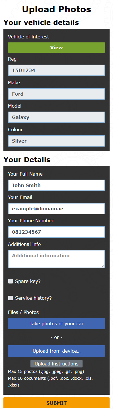Click the Upload Photos page heading
Viewport: 113px width, 411px height.
pos(56,9)
